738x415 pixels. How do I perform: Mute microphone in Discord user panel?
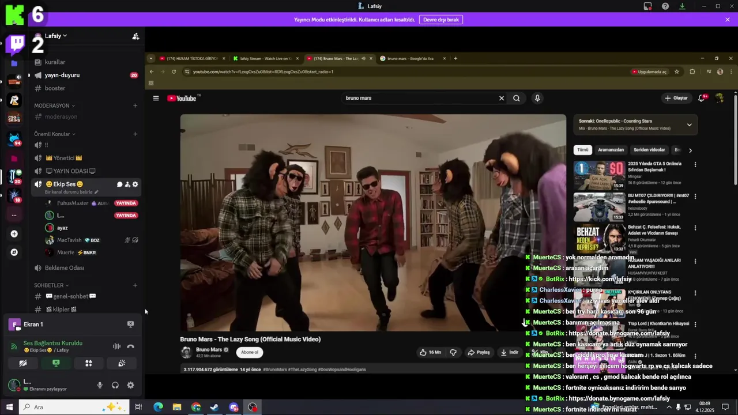click(x=100, y=385)
